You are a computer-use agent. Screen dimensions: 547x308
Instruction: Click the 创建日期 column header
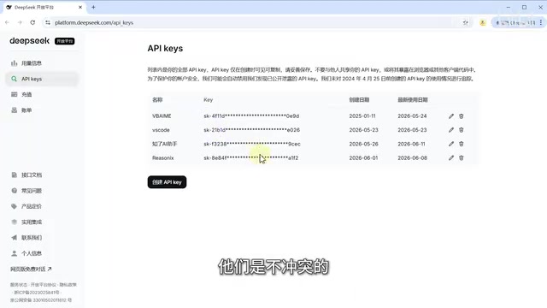(359, 100)
